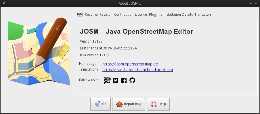Select the Info tab
The height and width of the screenshot is (114, 260).
[x=80, y=14]
